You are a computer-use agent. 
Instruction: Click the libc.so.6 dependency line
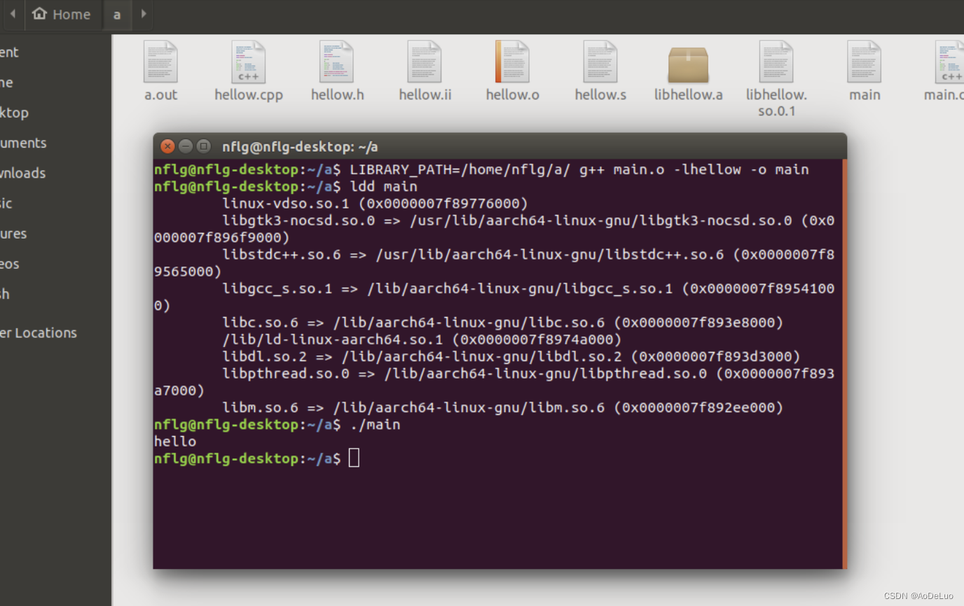pyautogui.click(x=502, y=322)
